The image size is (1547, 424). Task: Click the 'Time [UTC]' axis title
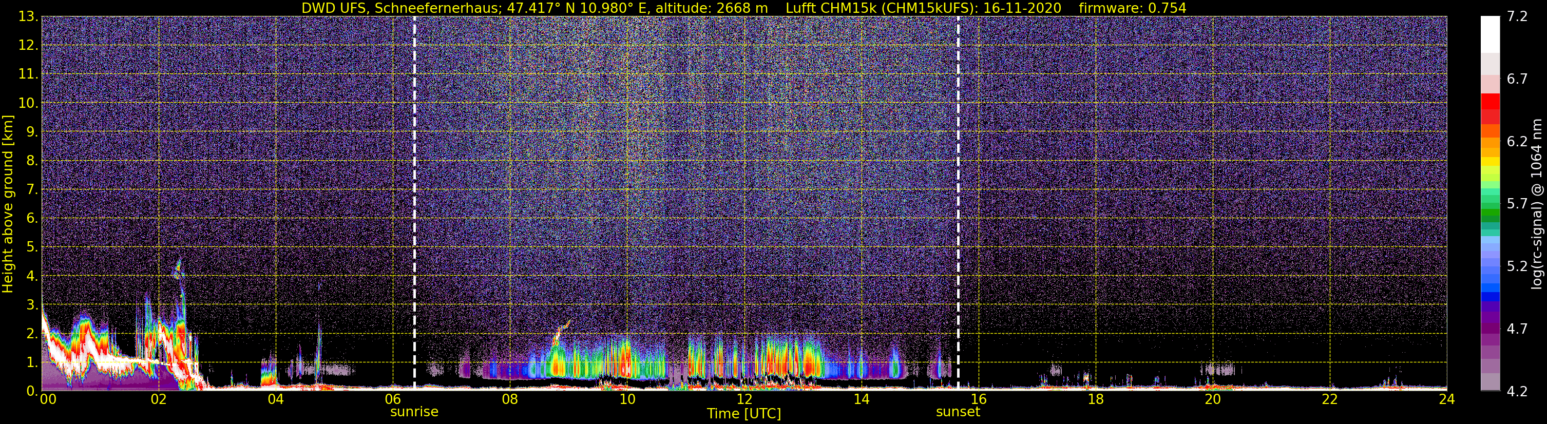click(x=744, y=414)
